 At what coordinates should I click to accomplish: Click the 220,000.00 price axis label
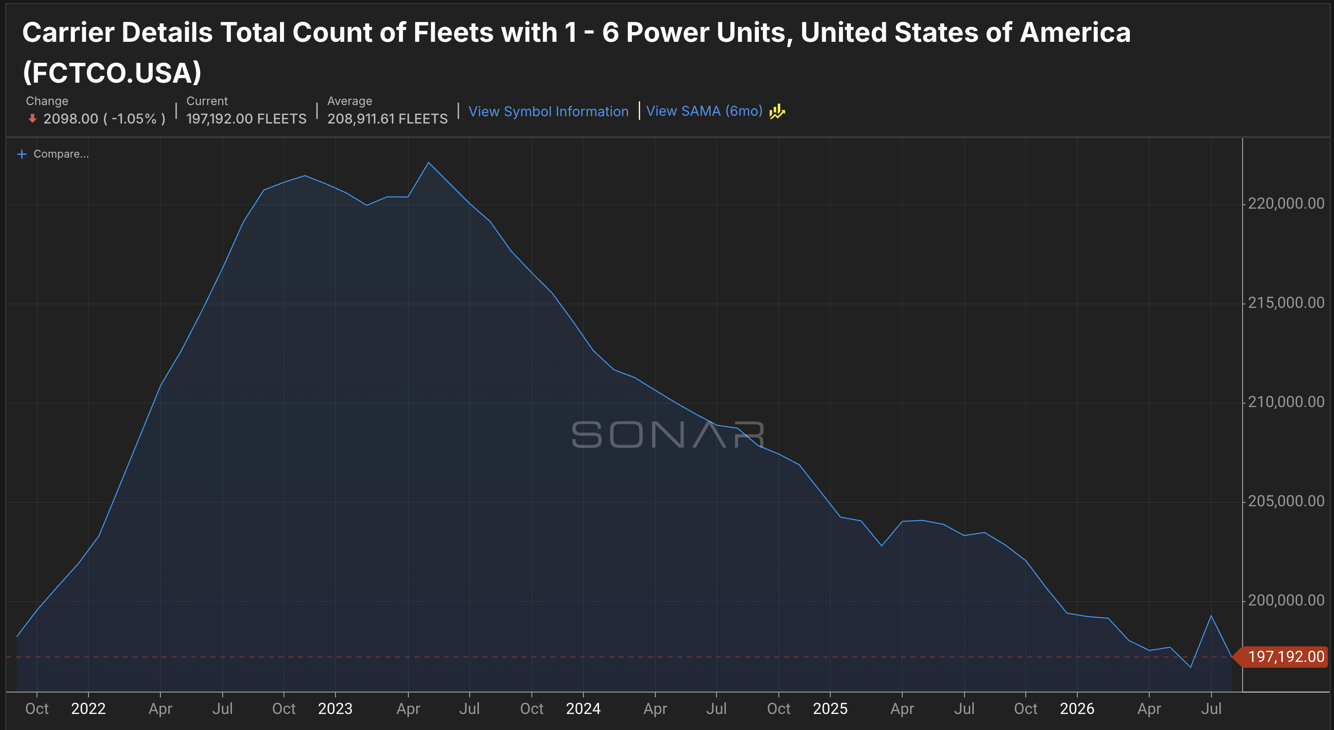(x=1286, y=204)
